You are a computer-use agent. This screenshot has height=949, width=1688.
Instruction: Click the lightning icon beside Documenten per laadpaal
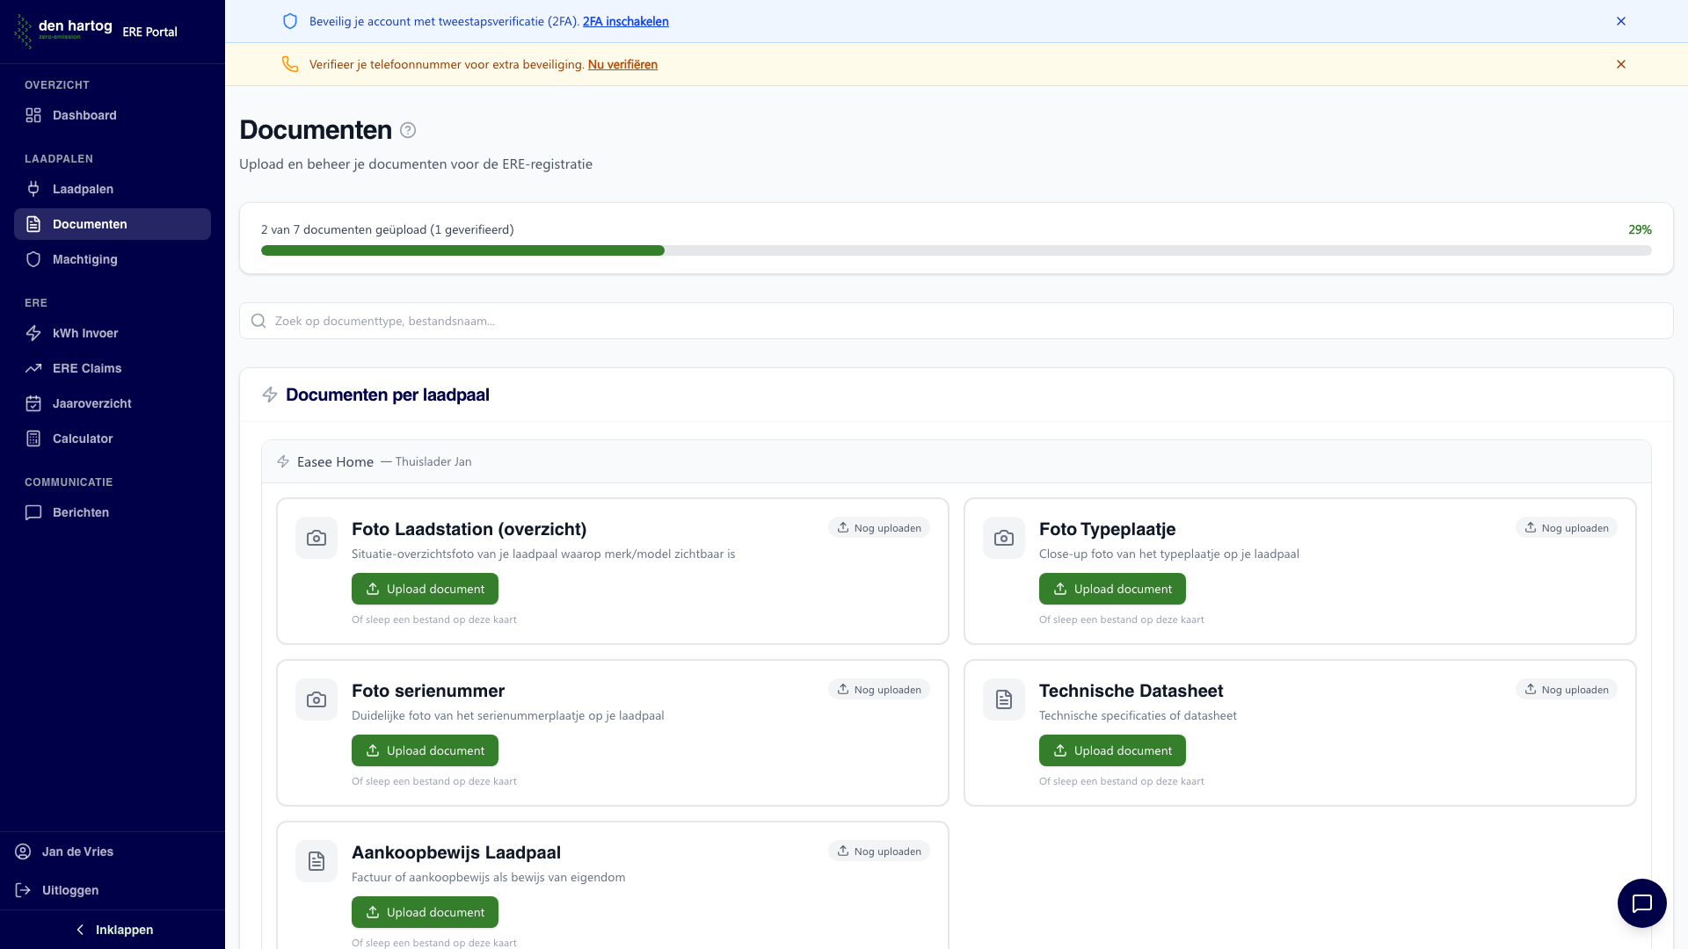[x=270, y=395]
